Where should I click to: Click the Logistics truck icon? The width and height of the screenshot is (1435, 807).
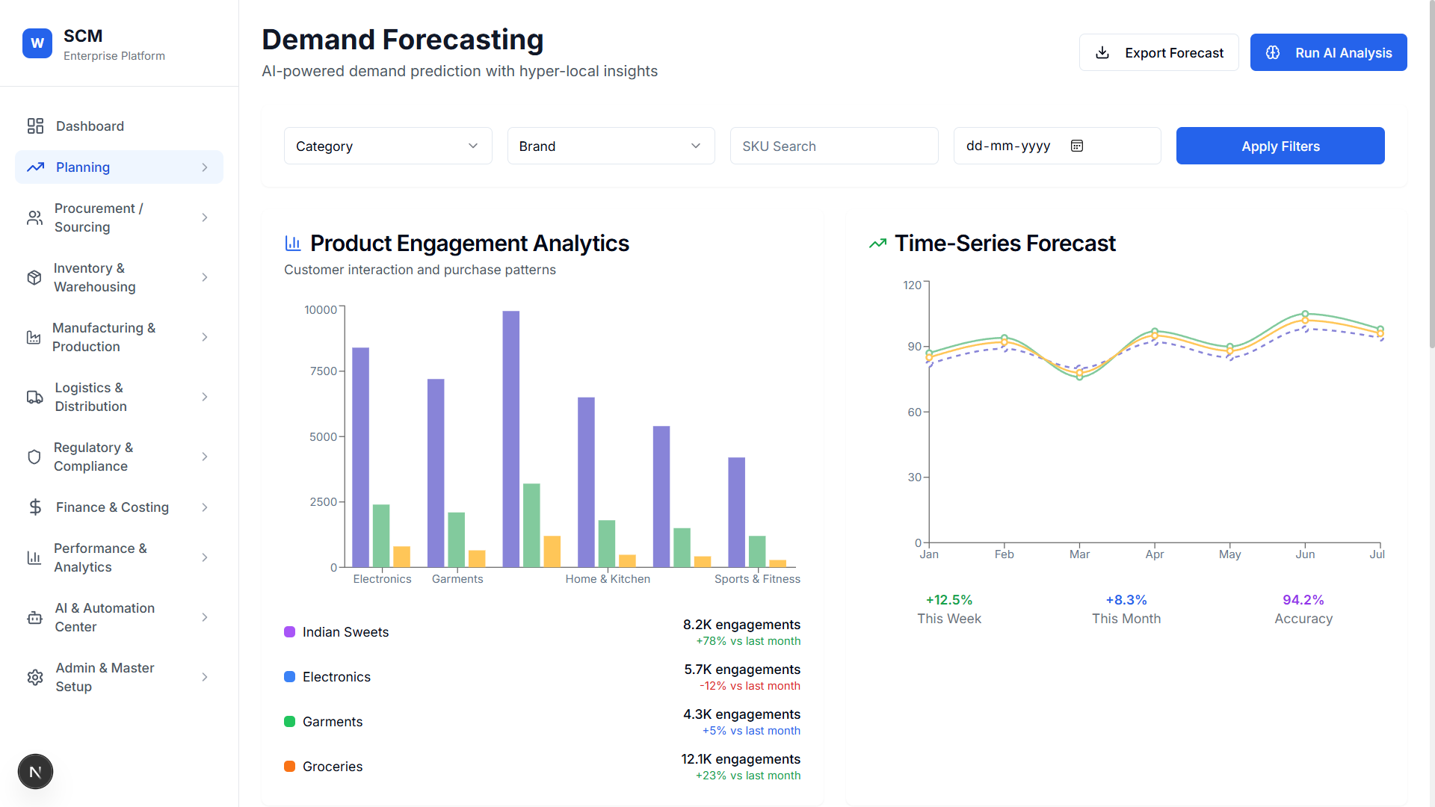[x=35, y=397]
